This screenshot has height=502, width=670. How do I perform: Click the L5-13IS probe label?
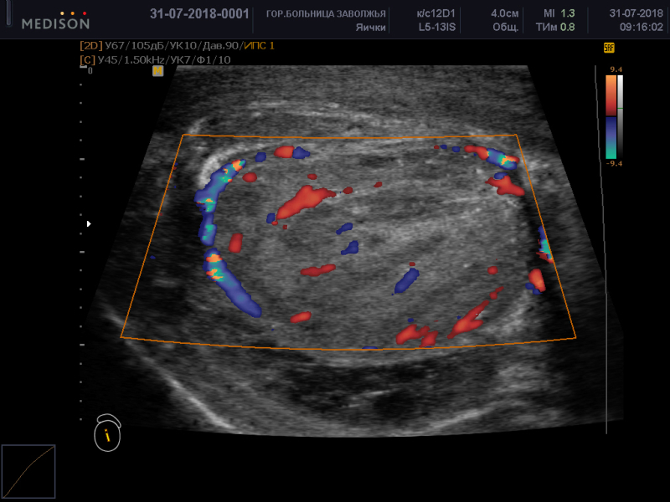coord(437,28)
